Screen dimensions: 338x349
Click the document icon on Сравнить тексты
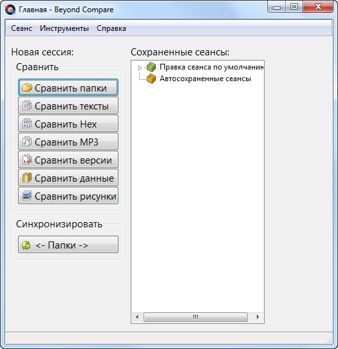tap(27, 106)
